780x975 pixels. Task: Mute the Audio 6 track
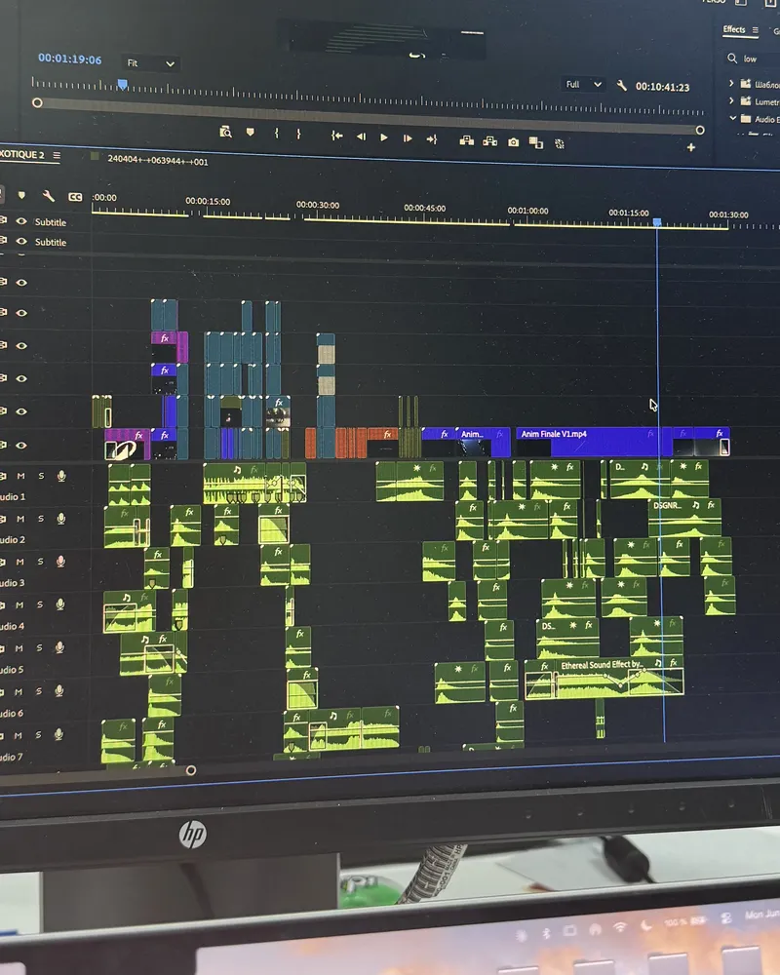coord(19,692)
